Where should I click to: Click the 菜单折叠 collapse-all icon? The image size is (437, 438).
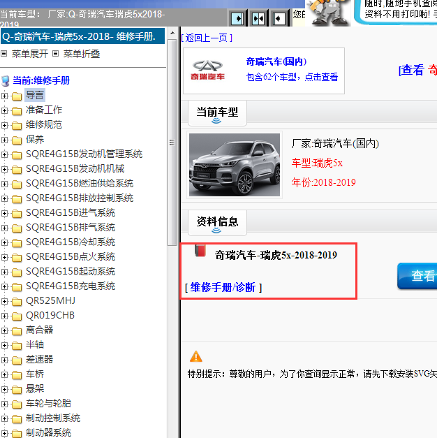pyautogui.click(x=56, y=53)
